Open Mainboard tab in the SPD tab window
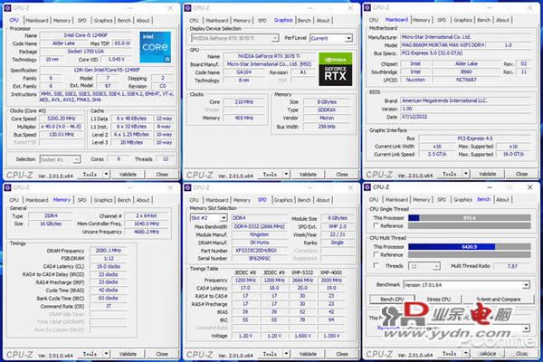 point(217,200)
